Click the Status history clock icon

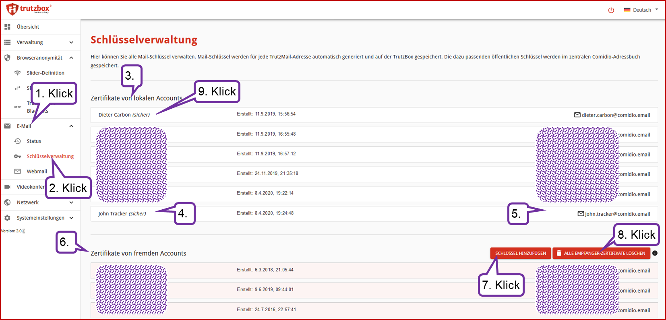[x=17, y=141]
